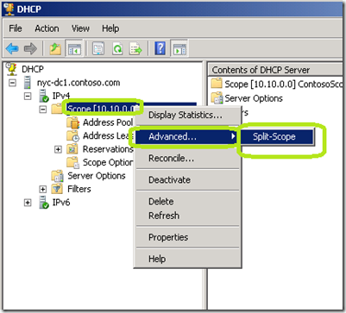Click the DHCP root node icon
Image resolution: width=346 pixels, height=313 pixels.
click(x=12, y=69)
